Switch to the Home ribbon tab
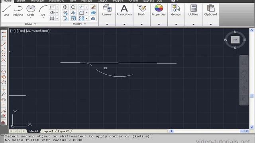The image size is (255, 143). coord(8,1)
